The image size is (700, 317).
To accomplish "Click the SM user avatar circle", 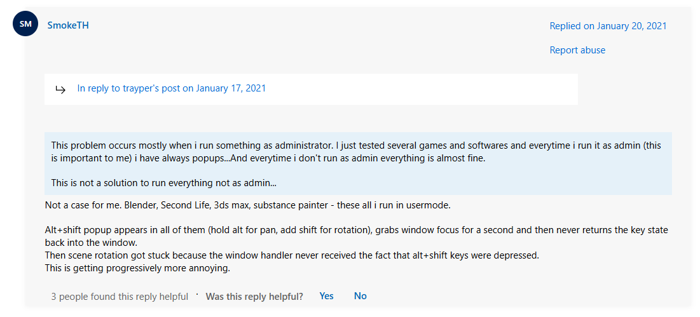I will click(x=25, y=24).
